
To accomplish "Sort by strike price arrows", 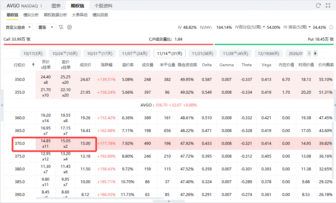I will (33, 65).
